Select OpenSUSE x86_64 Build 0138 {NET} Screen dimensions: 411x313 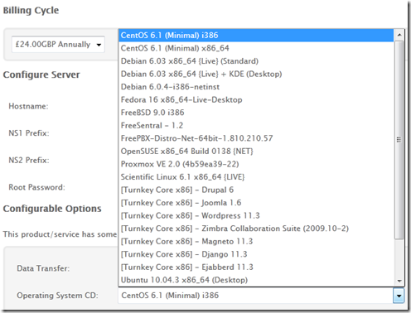tap(256, 152)
